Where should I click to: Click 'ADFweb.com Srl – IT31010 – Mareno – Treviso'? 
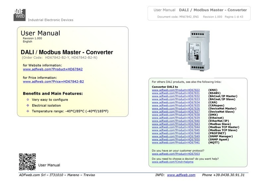click(57, 175)
